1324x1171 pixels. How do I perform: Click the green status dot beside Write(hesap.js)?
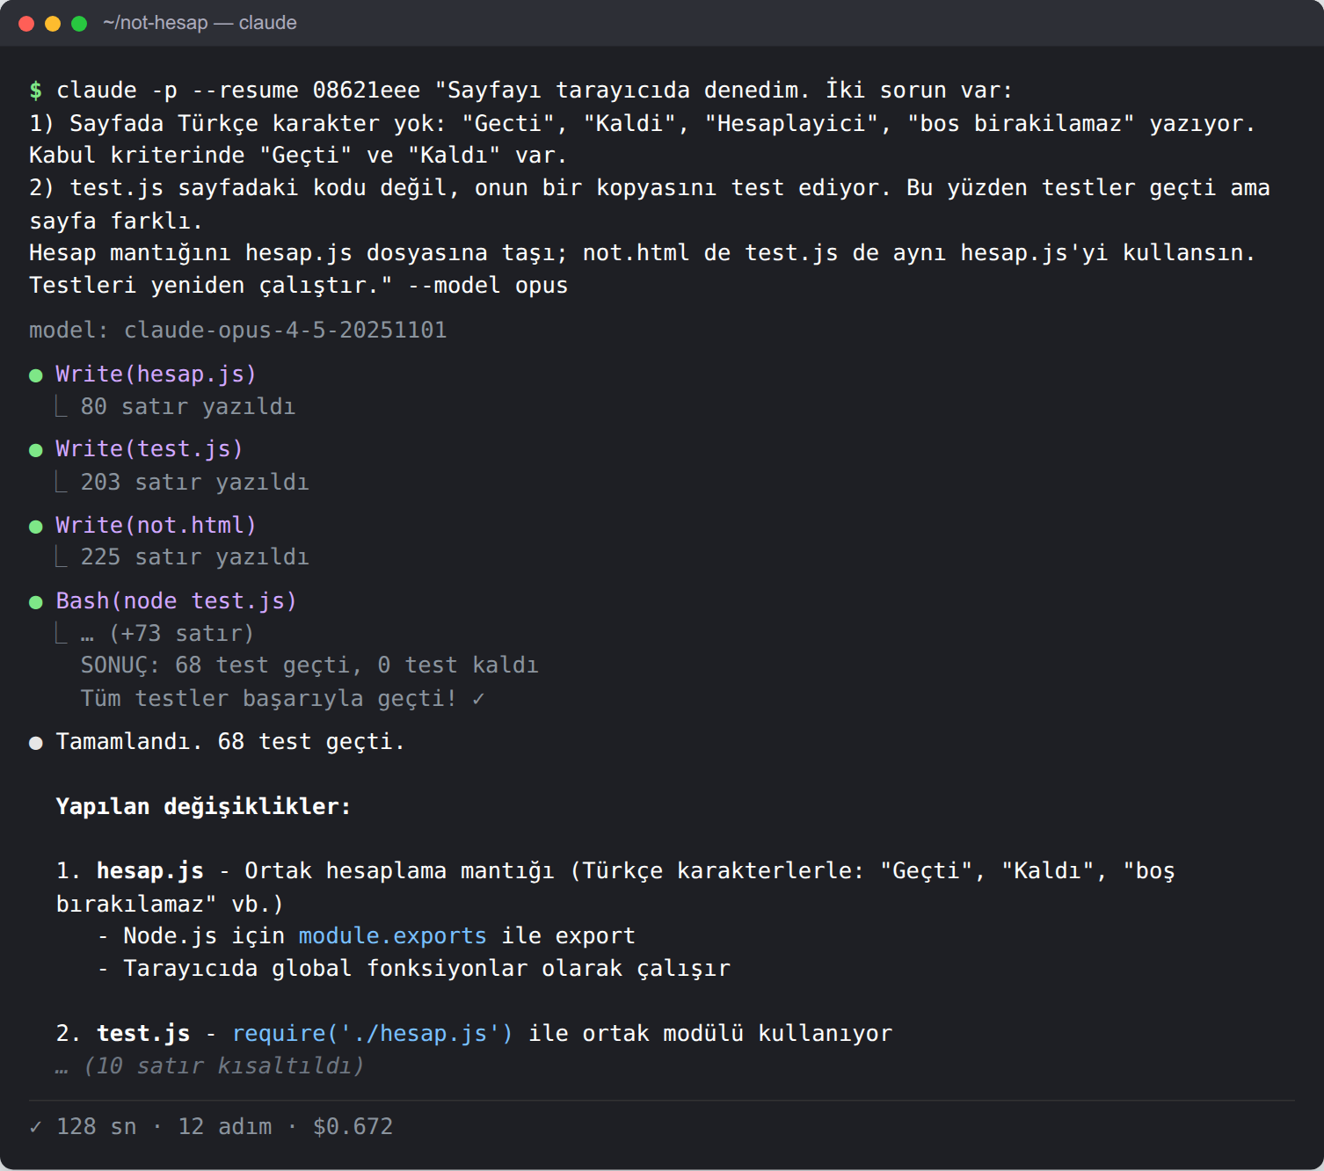click(x=36, y=375)
